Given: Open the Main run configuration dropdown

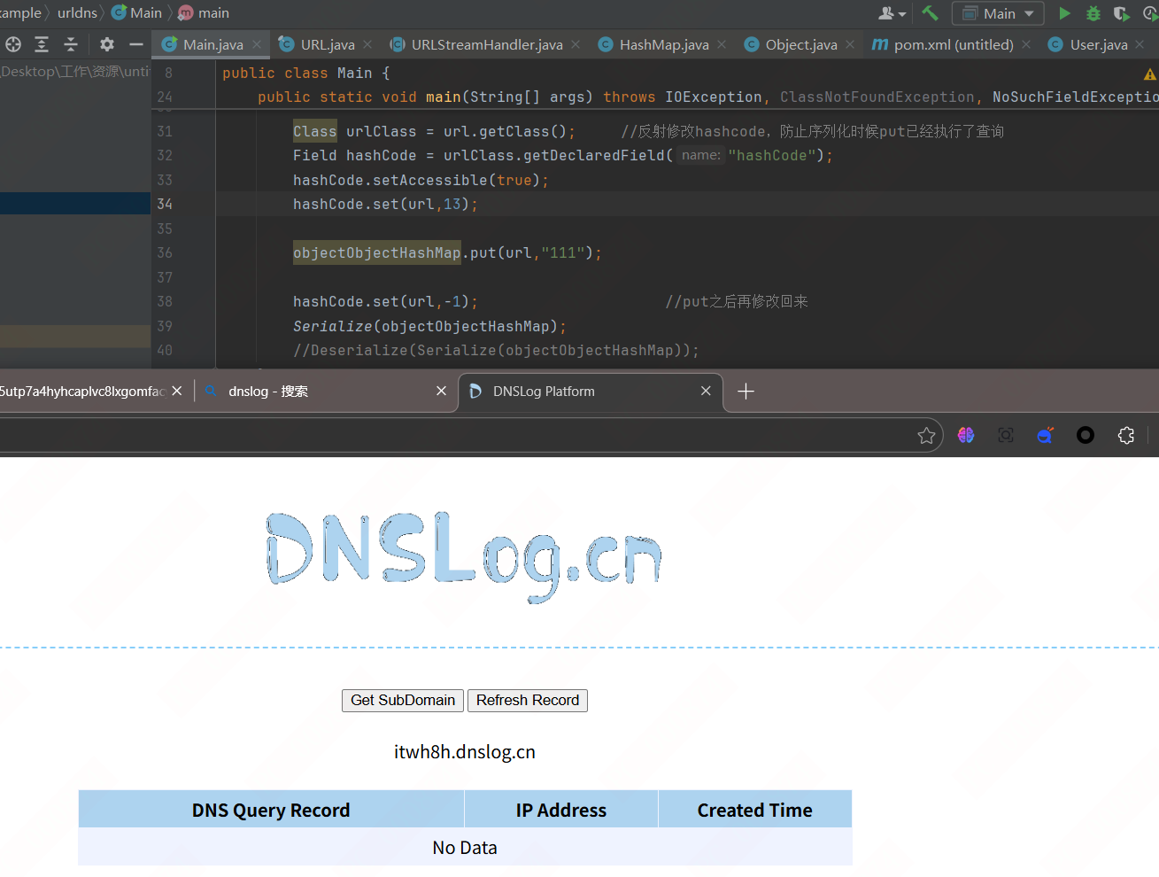Looking at the screenshot, I should click(x=998, y=13).
